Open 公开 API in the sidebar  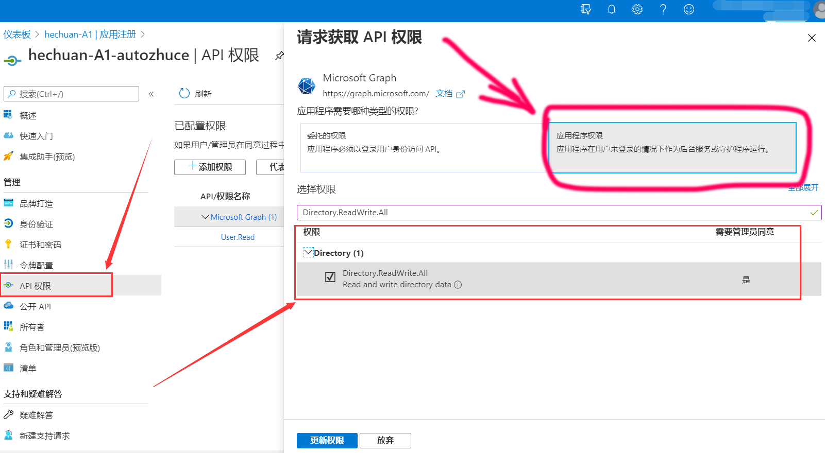click(35, 306)
